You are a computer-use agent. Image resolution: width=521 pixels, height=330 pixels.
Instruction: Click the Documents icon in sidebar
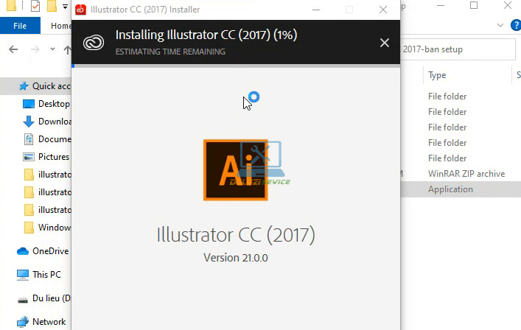[x=29, y=139]
